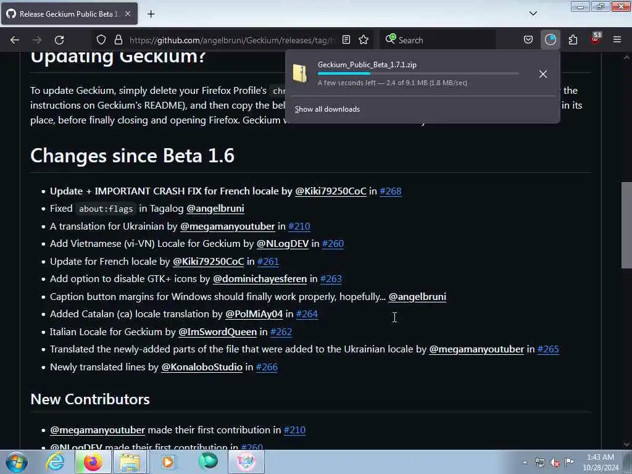Toggle reader view in address bar
Image resolution: width=632 pixels, height=474 pixels.
coord(346,40)
